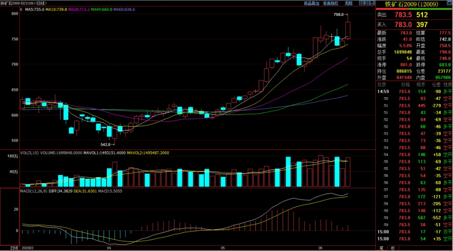This screenshot has width=453, height=251.
Task: Click the 价格 column header
Action: (x=406, y=85)
